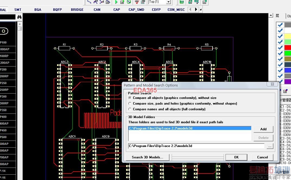Click the DRC red checkmark icon
The width and height of the screenshot is (291, 180).
point(137,2)
